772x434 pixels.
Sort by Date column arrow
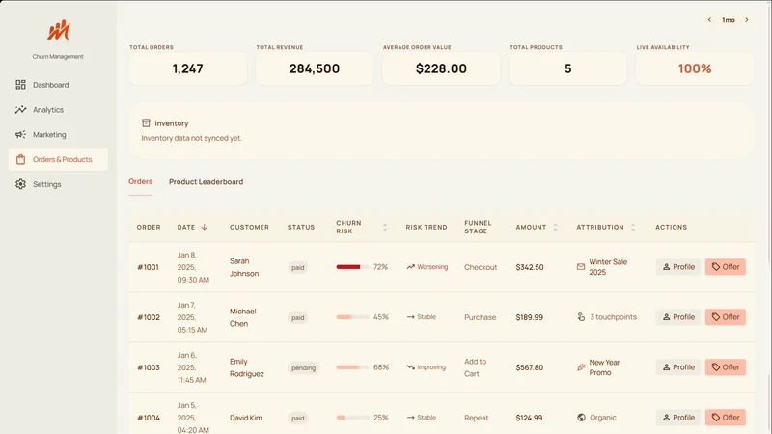click(205, 227)
